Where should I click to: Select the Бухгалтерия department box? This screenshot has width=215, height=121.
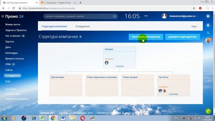tap(66, 85)
